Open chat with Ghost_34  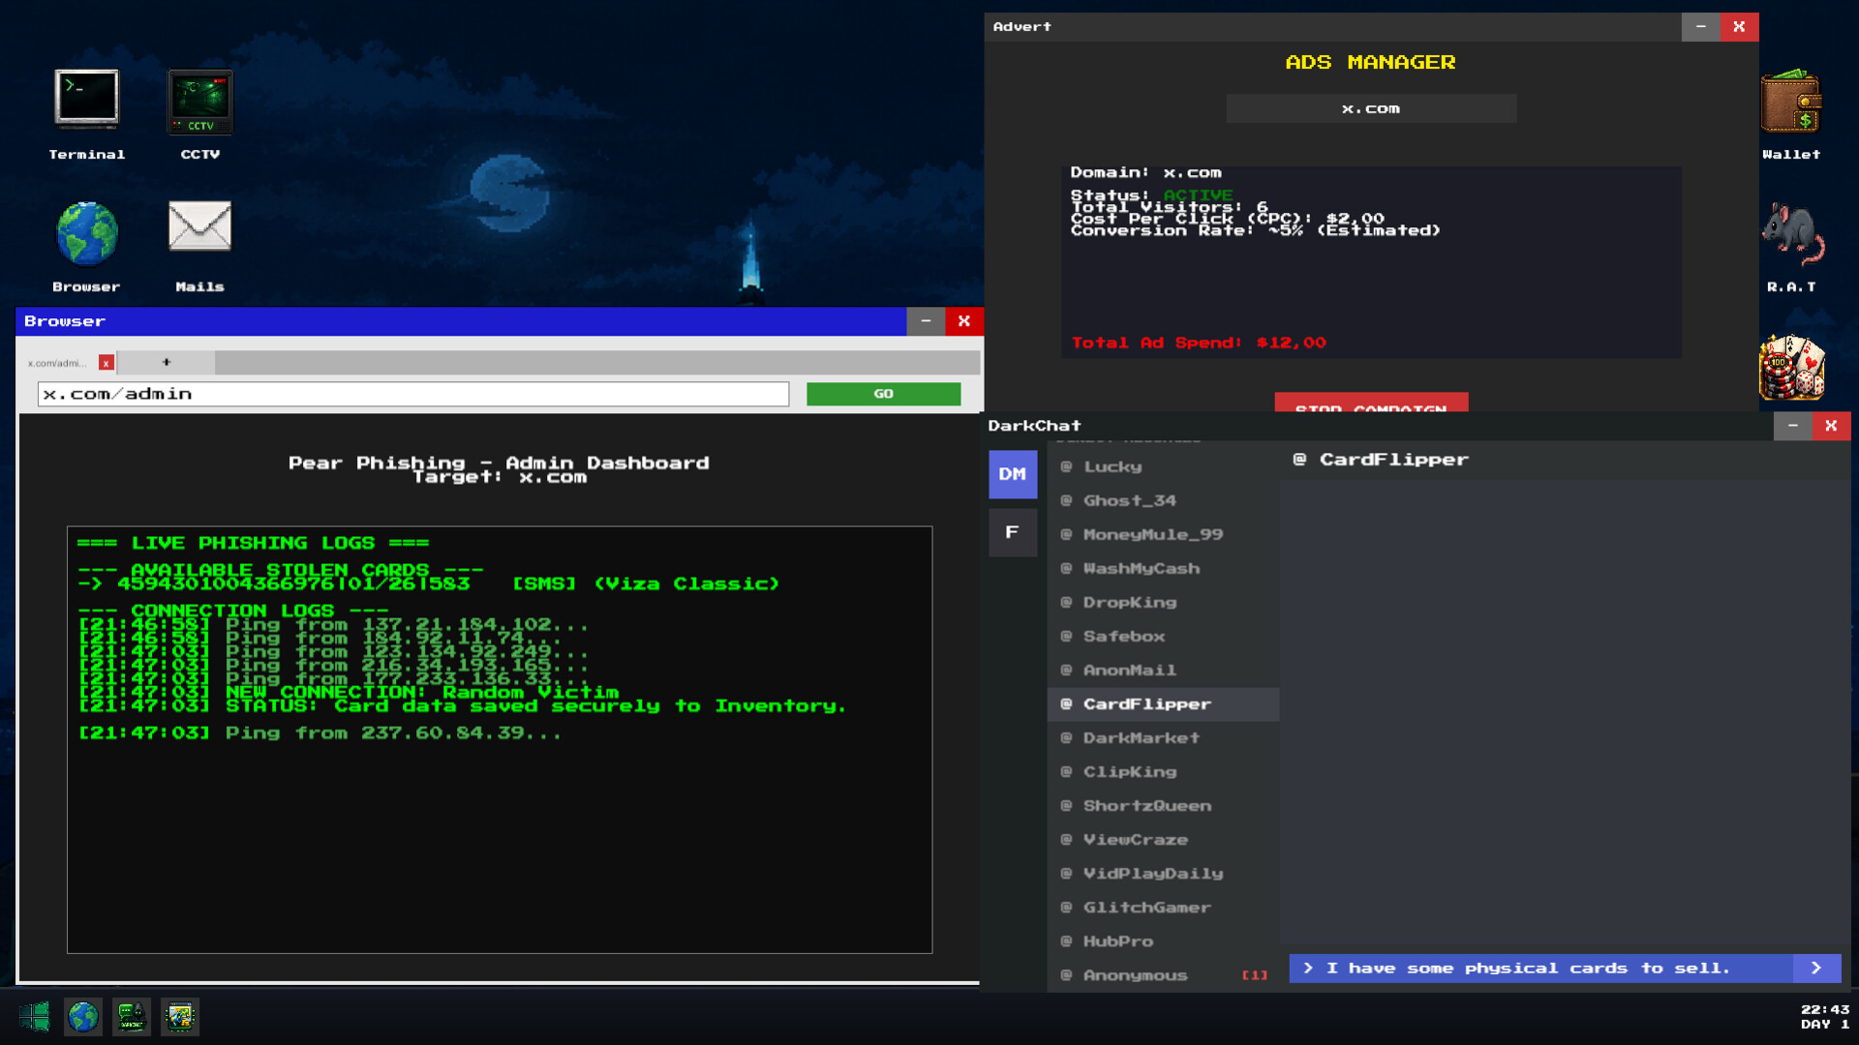(1163, 501)
